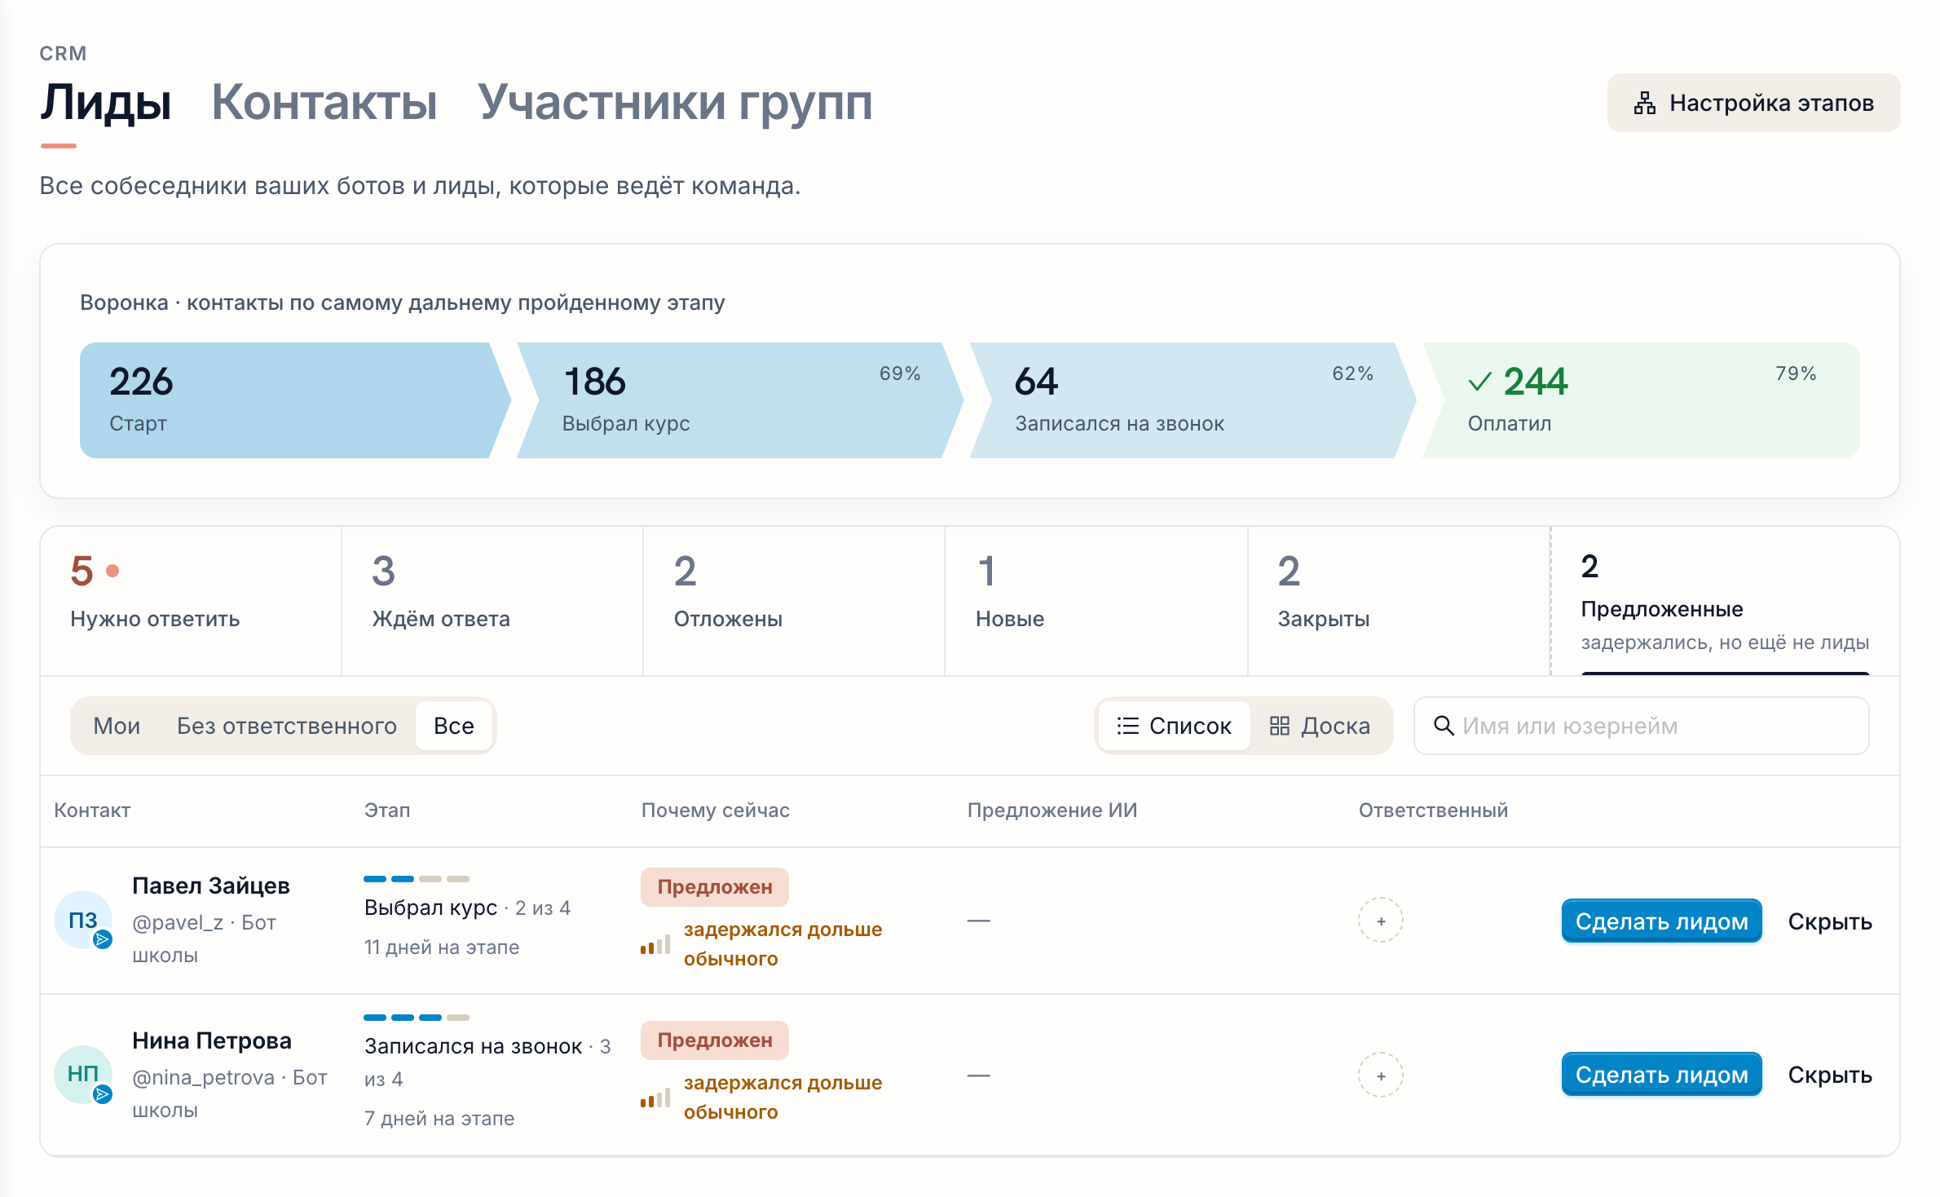Click Скрыть for Павел Зайцев
The image size is (1940, 1197).
[1830, 921]
